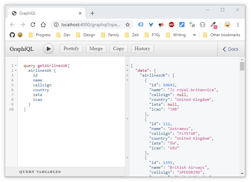This screenshot has height=182, width=251.
Task: Open the circular brackets extension icon
Action: 203,25
